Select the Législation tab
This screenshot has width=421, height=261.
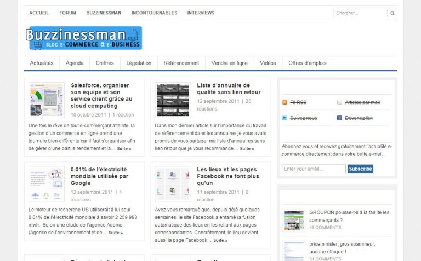(139, 63)
